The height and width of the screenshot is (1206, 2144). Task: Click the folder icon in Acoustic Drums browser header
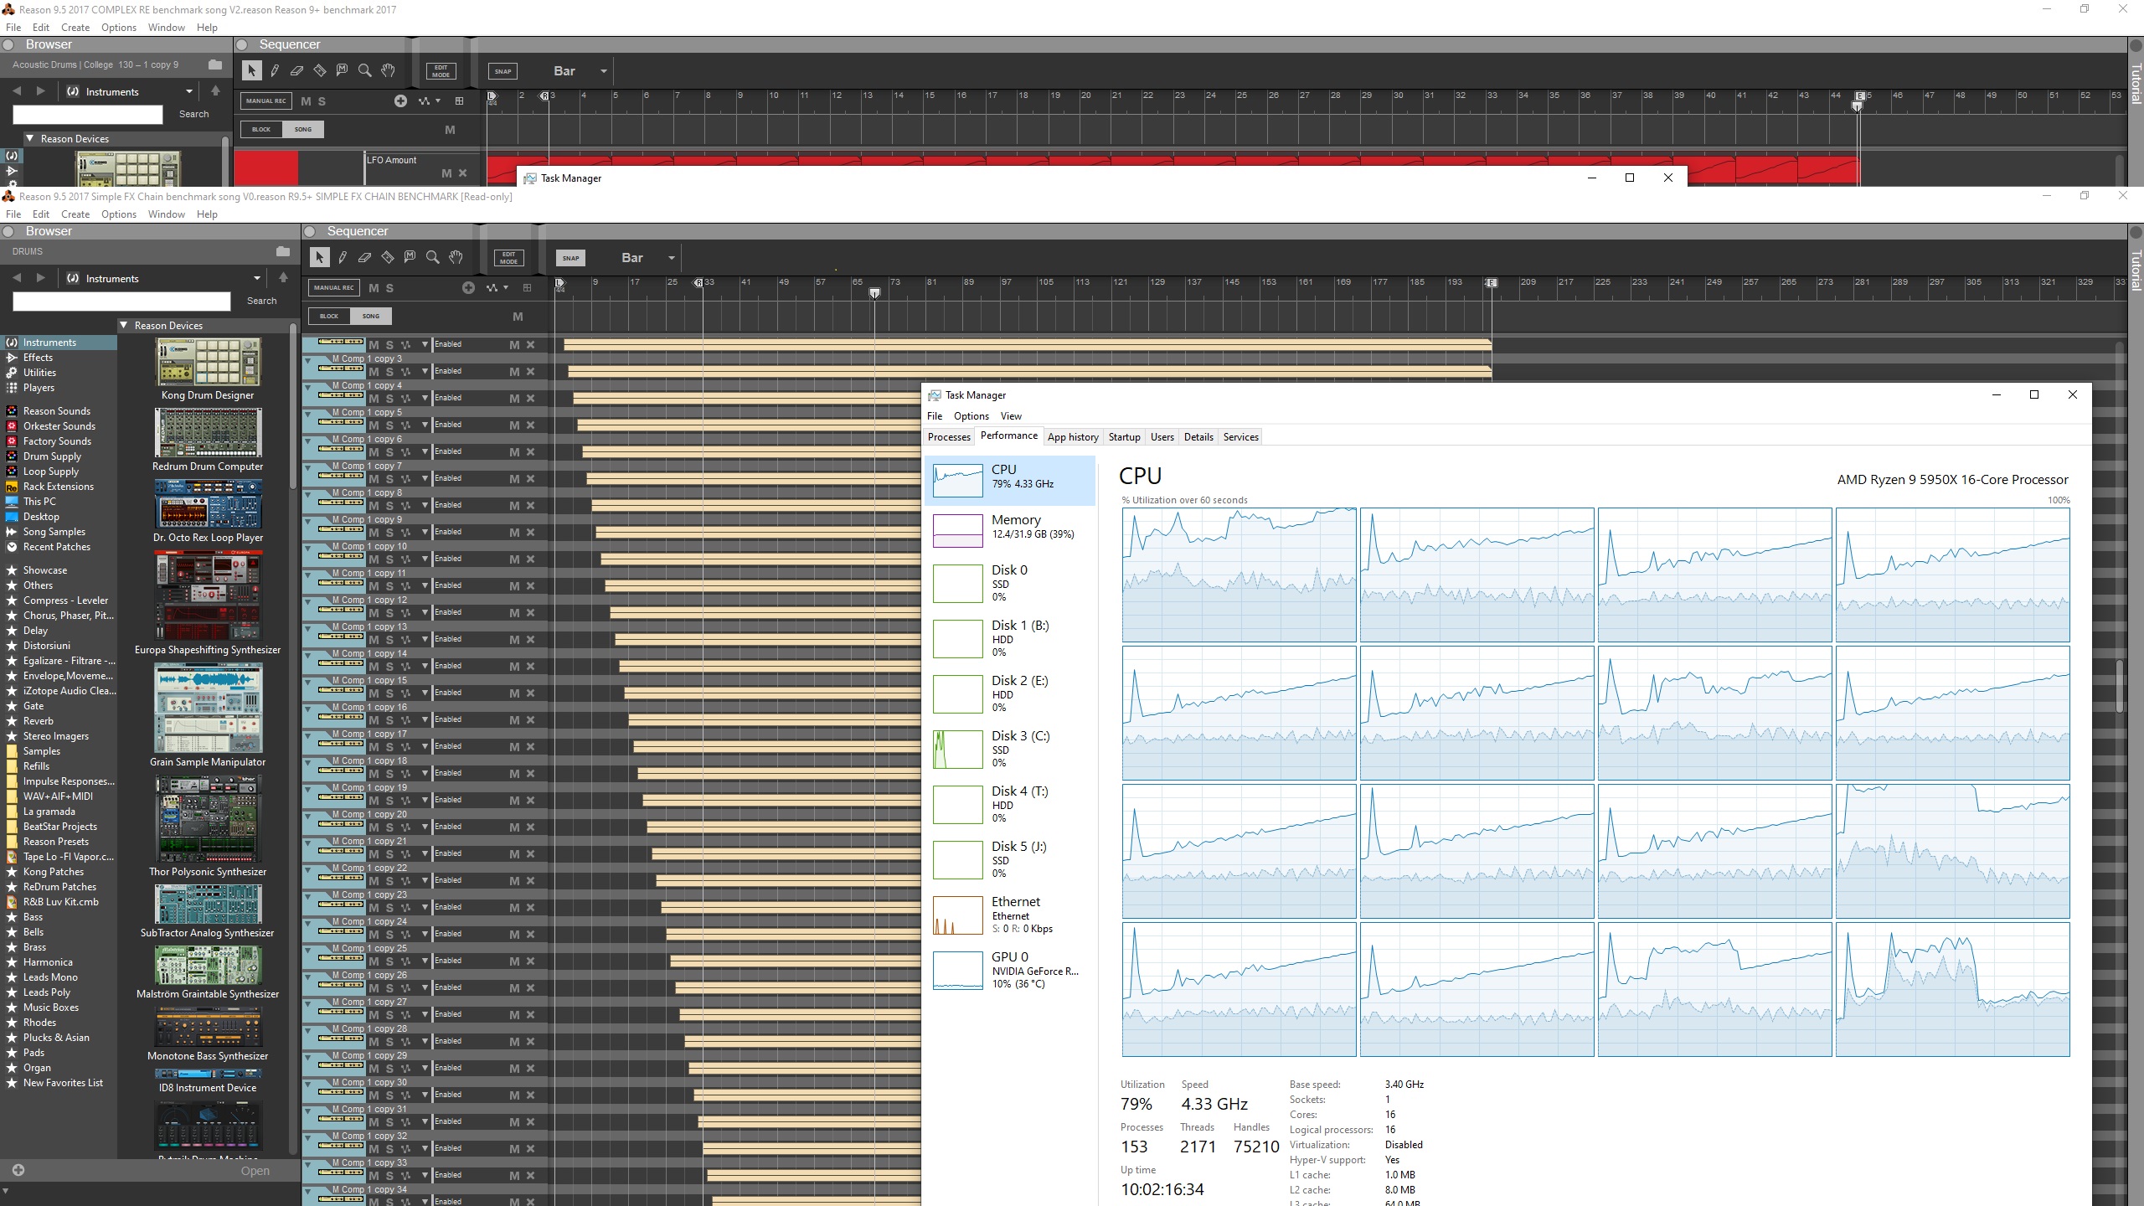click(215, 64)
